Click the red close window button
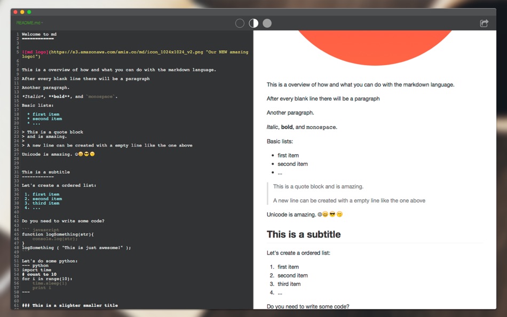Viewport: 507px width, 317px height. pyautogui.click(x=15, y=12)
